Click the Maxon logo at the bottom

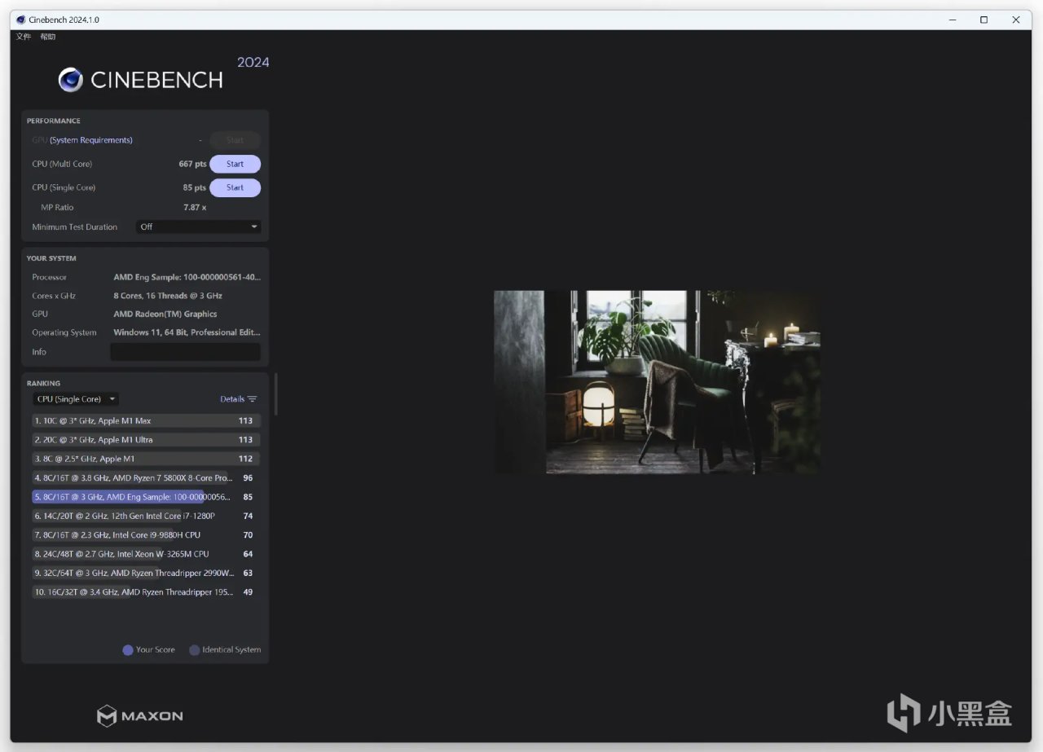(x=140, y=716)
